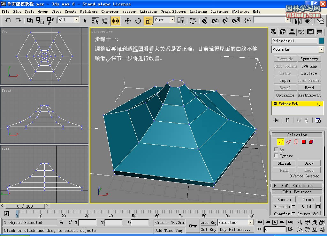Viewport: 327px width, 236px height.
Task: Click the Zoom viewport navigation icon
Action: pos(300,222)
